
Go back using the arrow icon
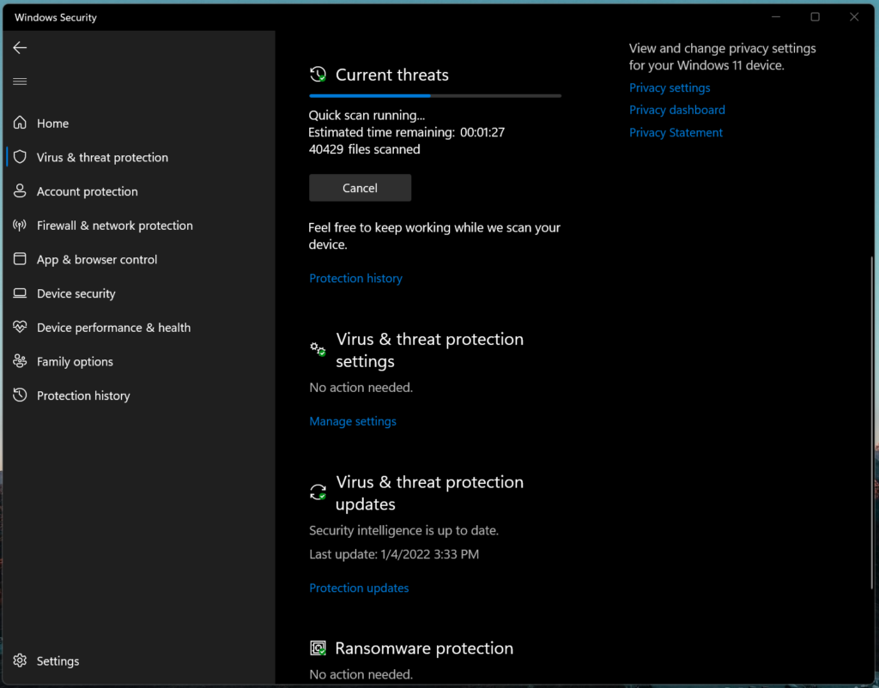pos(21,48)
